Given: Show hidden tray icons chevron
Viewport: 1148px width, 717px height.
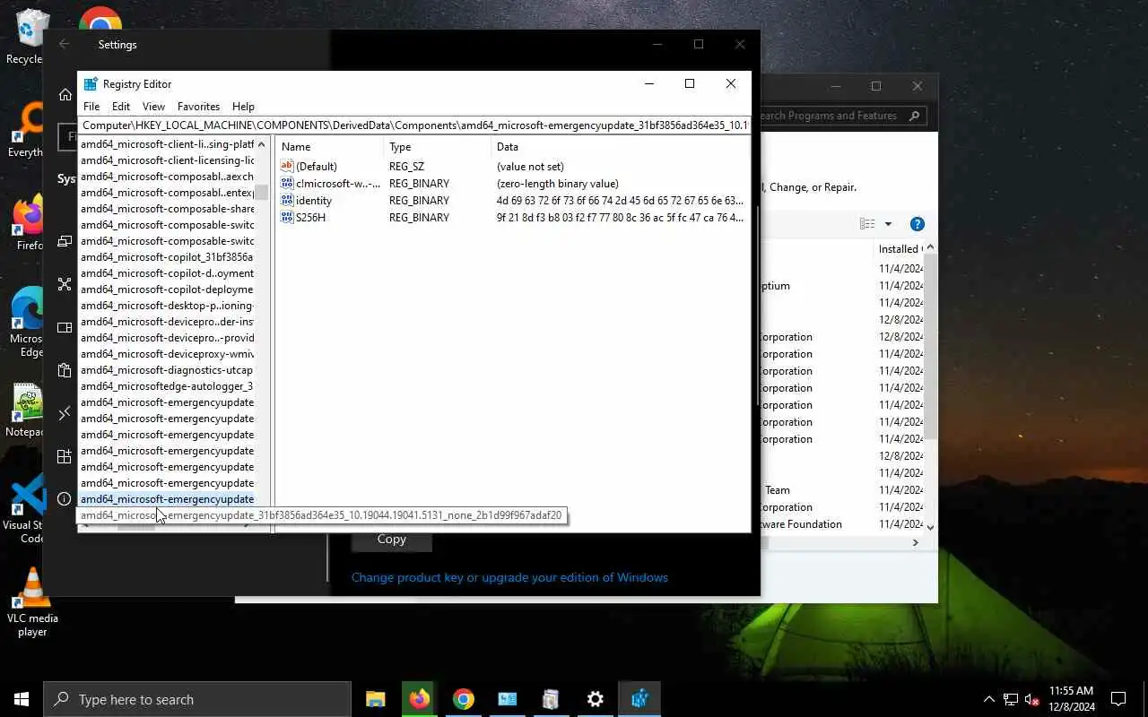Looking at the screenshot, I should click(989, 700).
